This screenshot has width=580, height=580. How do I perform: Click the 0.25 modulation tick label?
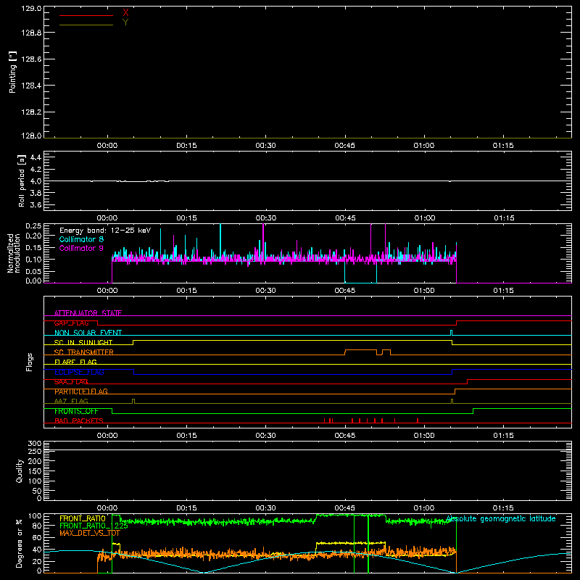[x=33, y=226]
